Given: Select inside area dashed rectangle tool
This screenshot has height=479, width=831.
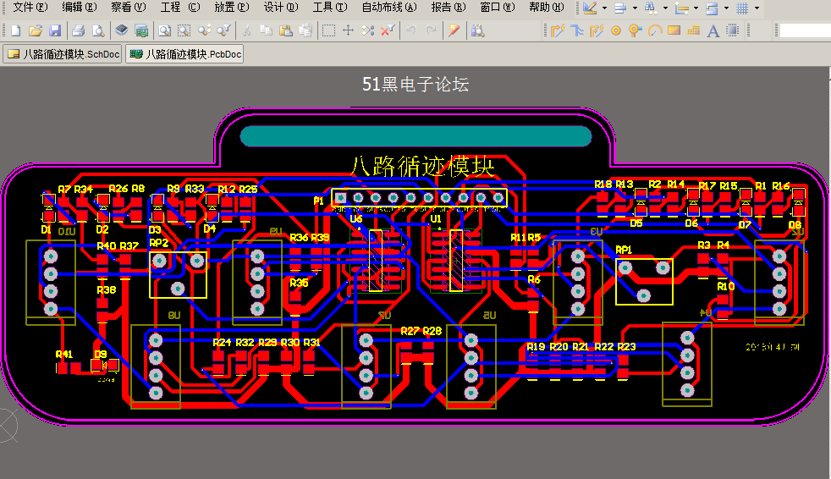Looking at the screenshot, I should [328, 30].
